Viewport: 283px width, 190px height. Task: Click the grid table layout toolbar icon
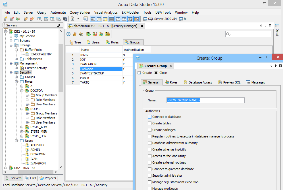point(112,18)
